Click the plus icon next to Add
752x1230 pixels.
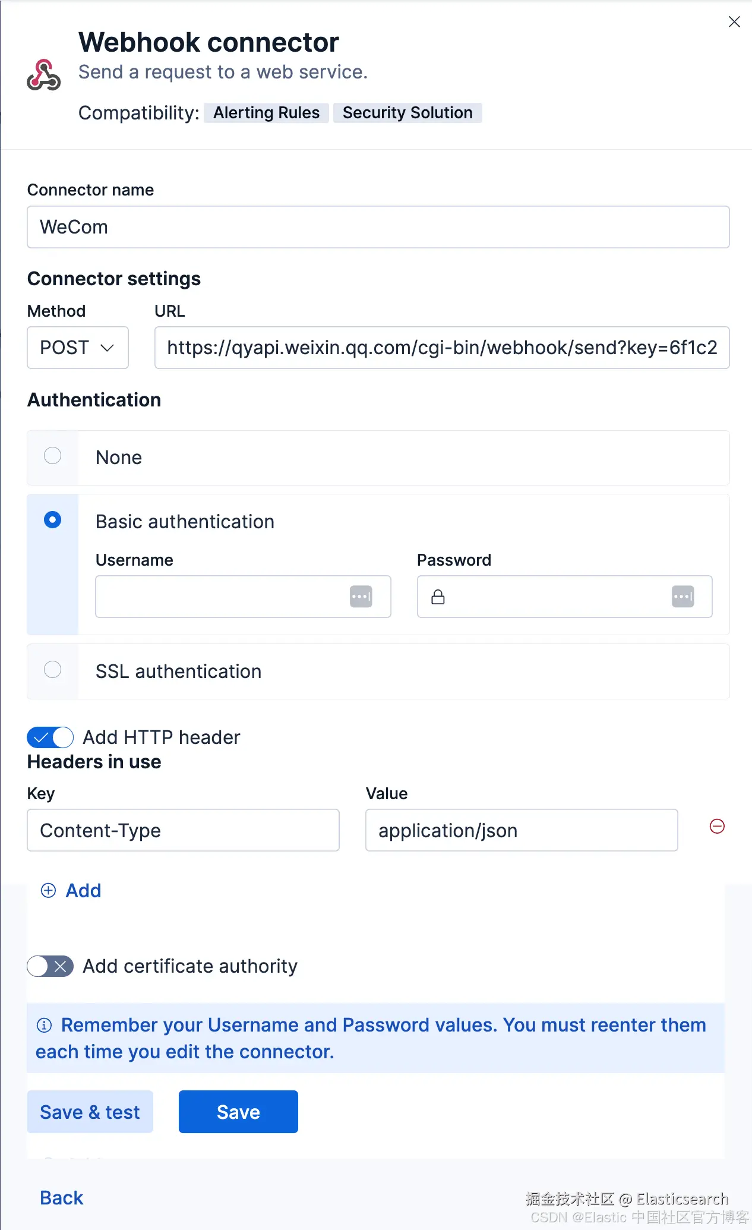coord(48,890)
